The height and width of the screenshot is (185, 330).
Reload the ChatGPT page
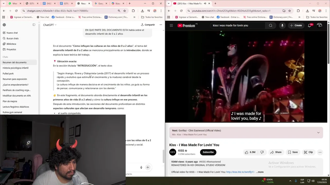(16, 11)
